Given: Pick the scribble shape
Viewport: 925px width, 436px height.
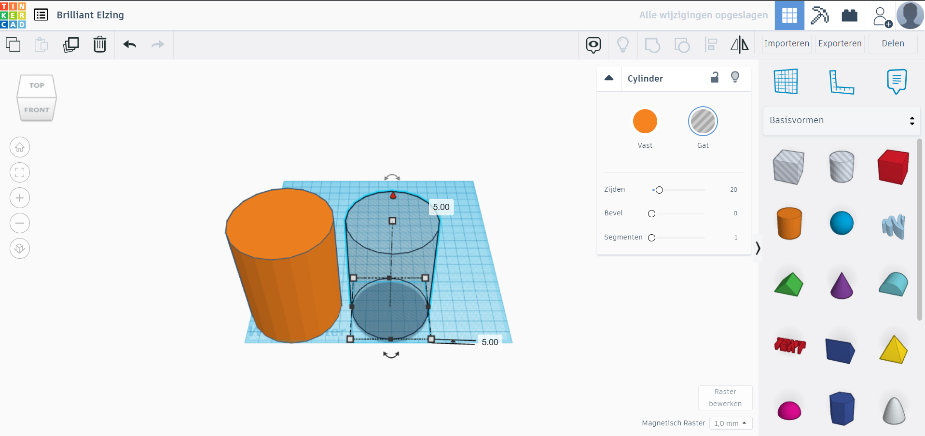Looking at the screenshot, I should point(893,226).
